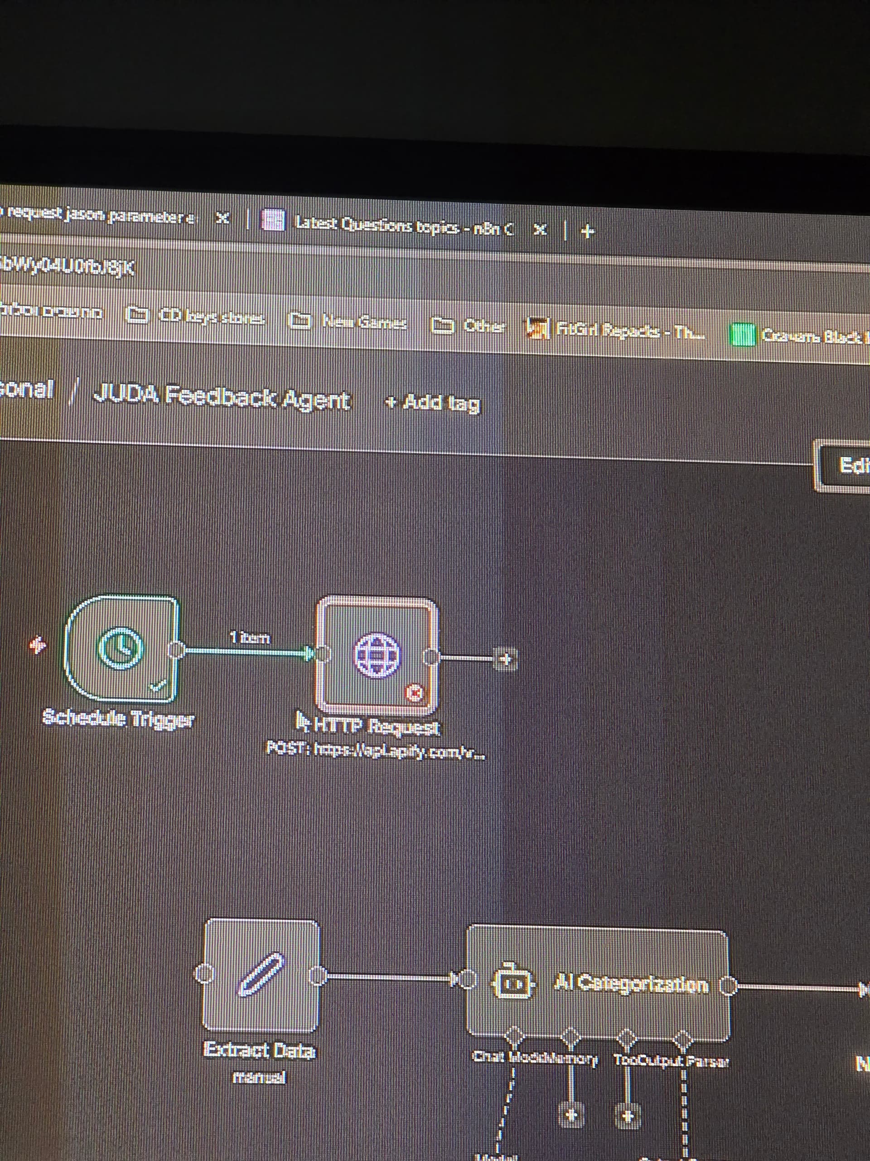Click the JUDA Feedback Agent workflow title

[x=221, y=398]
